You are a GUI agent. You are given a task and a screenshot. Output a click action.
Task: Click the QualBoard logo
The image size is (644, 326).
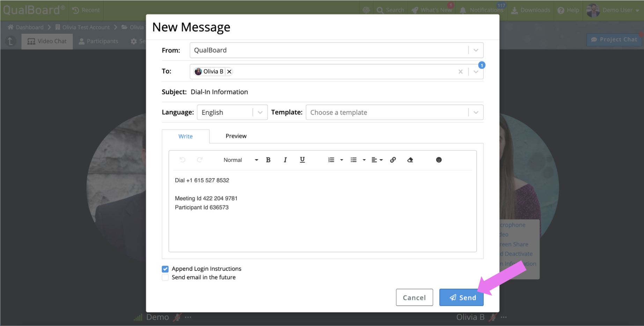tap(34, 10)
